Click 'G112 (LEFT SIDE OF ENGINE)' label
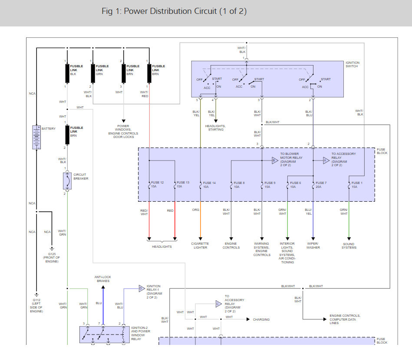This screenshot has height=351, width=412. [x=36, y=305]
